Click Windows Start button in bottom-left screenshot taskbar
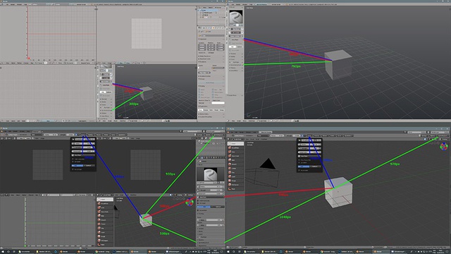Image resolution: width=451 pixels, height=254 pixels. 2,251
